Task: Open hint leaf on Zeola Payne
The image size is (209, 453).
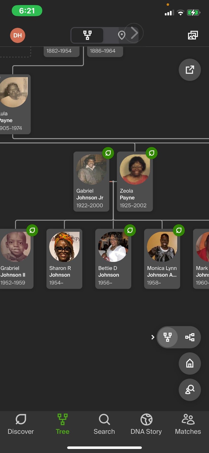Action: [x=151, y=153]
